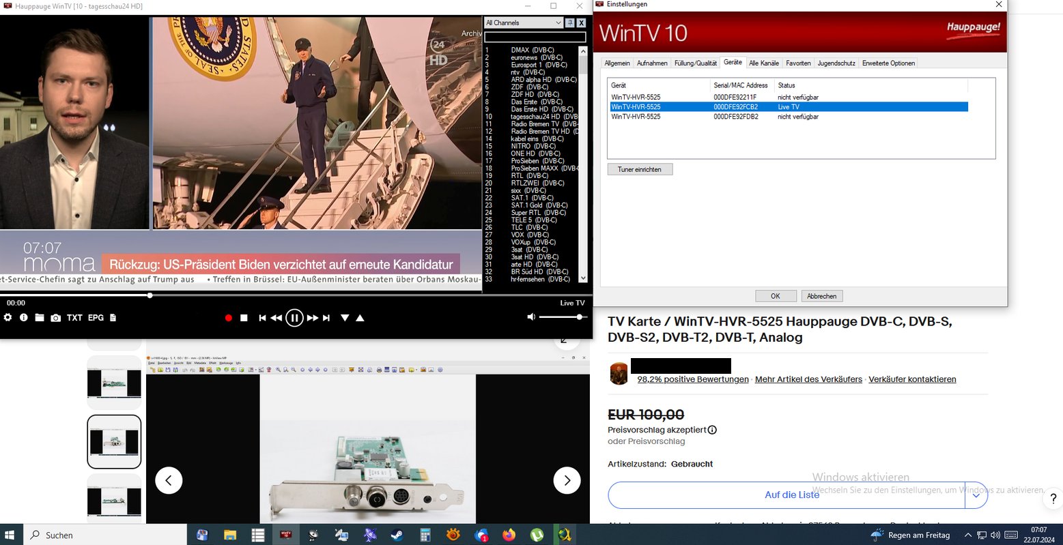
Task: Pause the live TV playback
Action: (x=294, y=318)
